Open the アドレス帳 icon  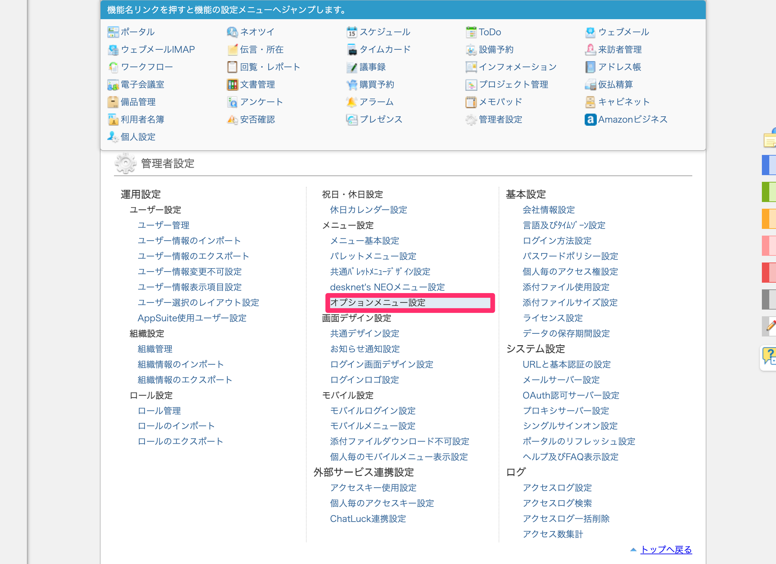[590, 67]
